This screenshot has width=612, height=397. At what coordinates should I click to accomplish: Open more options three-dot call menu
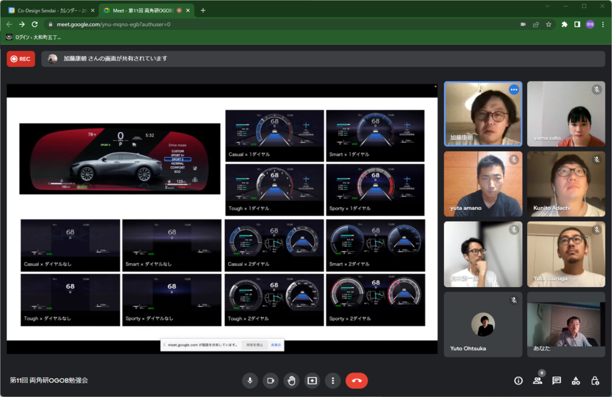pos(332,380)
